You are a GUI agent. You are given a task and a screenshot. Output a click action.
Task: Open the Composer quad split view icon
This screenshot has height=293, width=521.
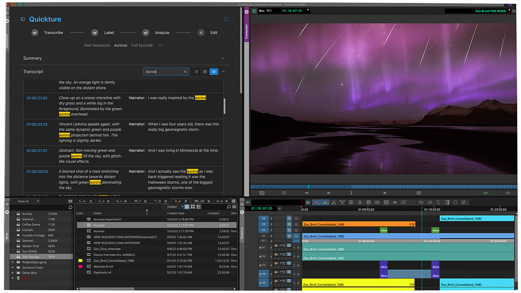click(419, 193)
